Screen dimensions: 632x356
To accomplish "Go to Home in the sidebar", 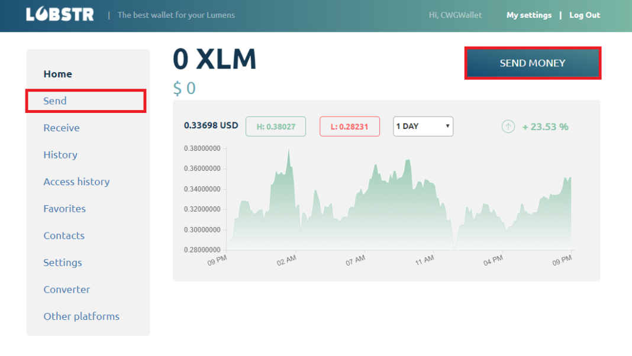I will (57, 74).
